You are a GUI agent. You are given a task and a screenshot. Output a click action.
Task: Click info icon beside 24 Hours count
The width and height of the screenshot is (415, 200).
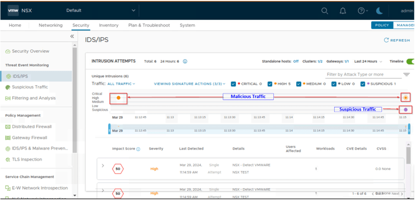click(x=185, y=62)
